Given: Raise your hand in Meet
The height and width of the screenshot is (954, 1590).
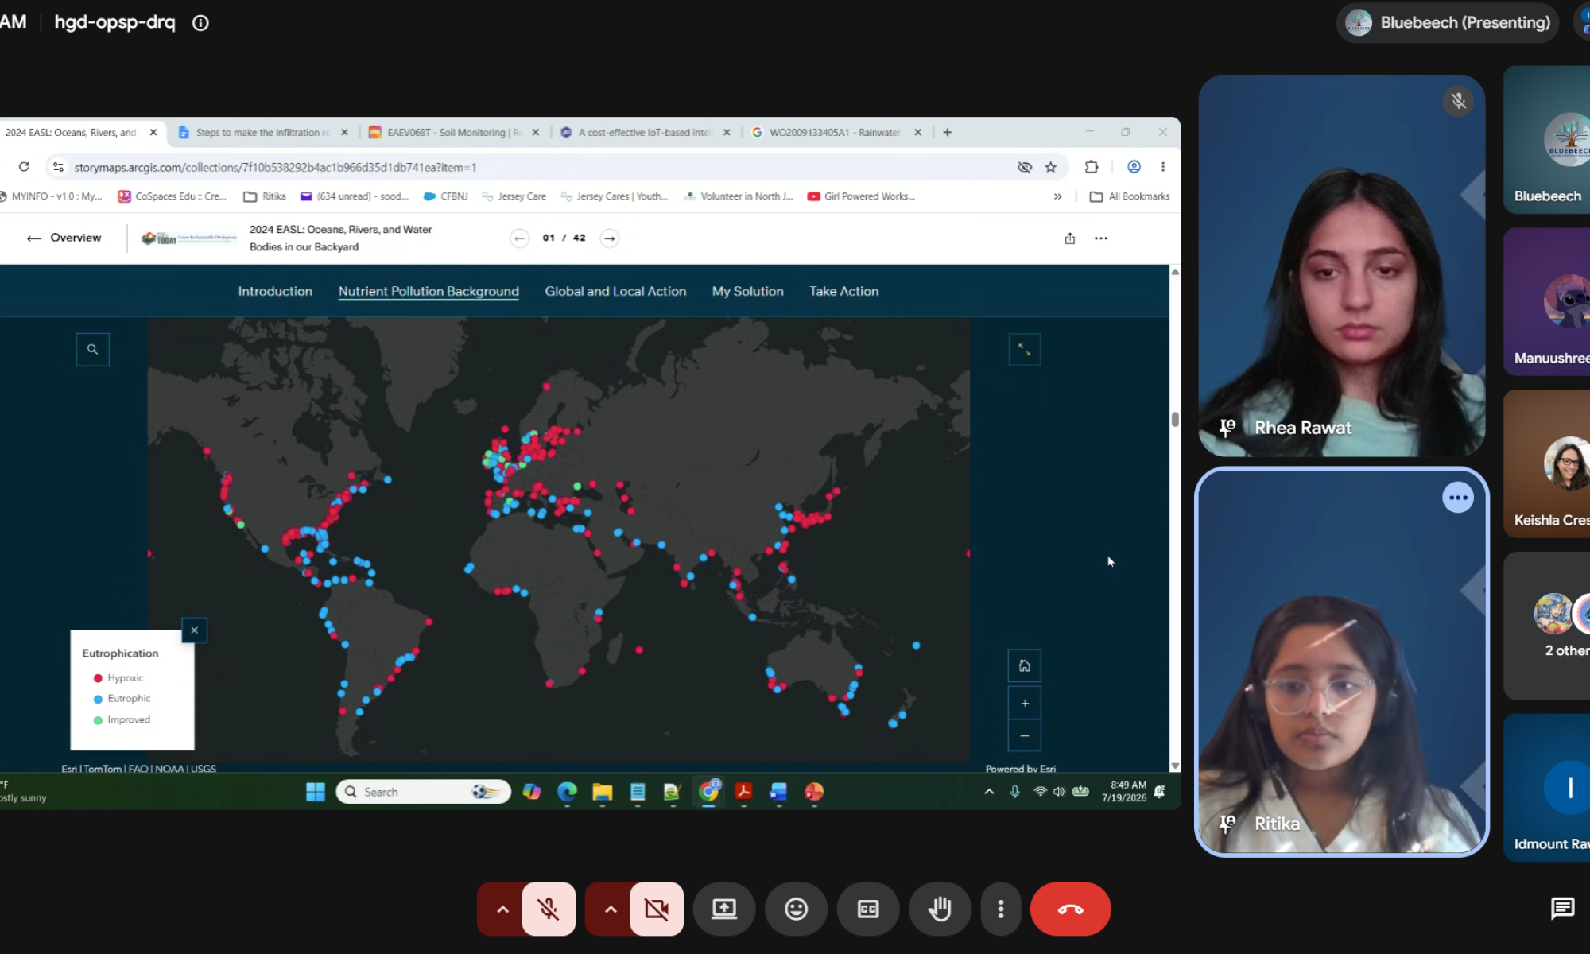Looking at the screenshot, I should (x=940, y=909).
